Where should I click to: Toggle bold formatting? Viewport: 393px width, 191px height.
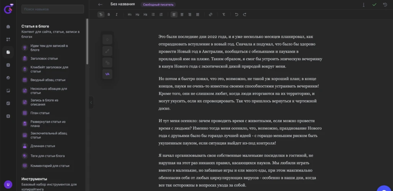tap(109, 15)
